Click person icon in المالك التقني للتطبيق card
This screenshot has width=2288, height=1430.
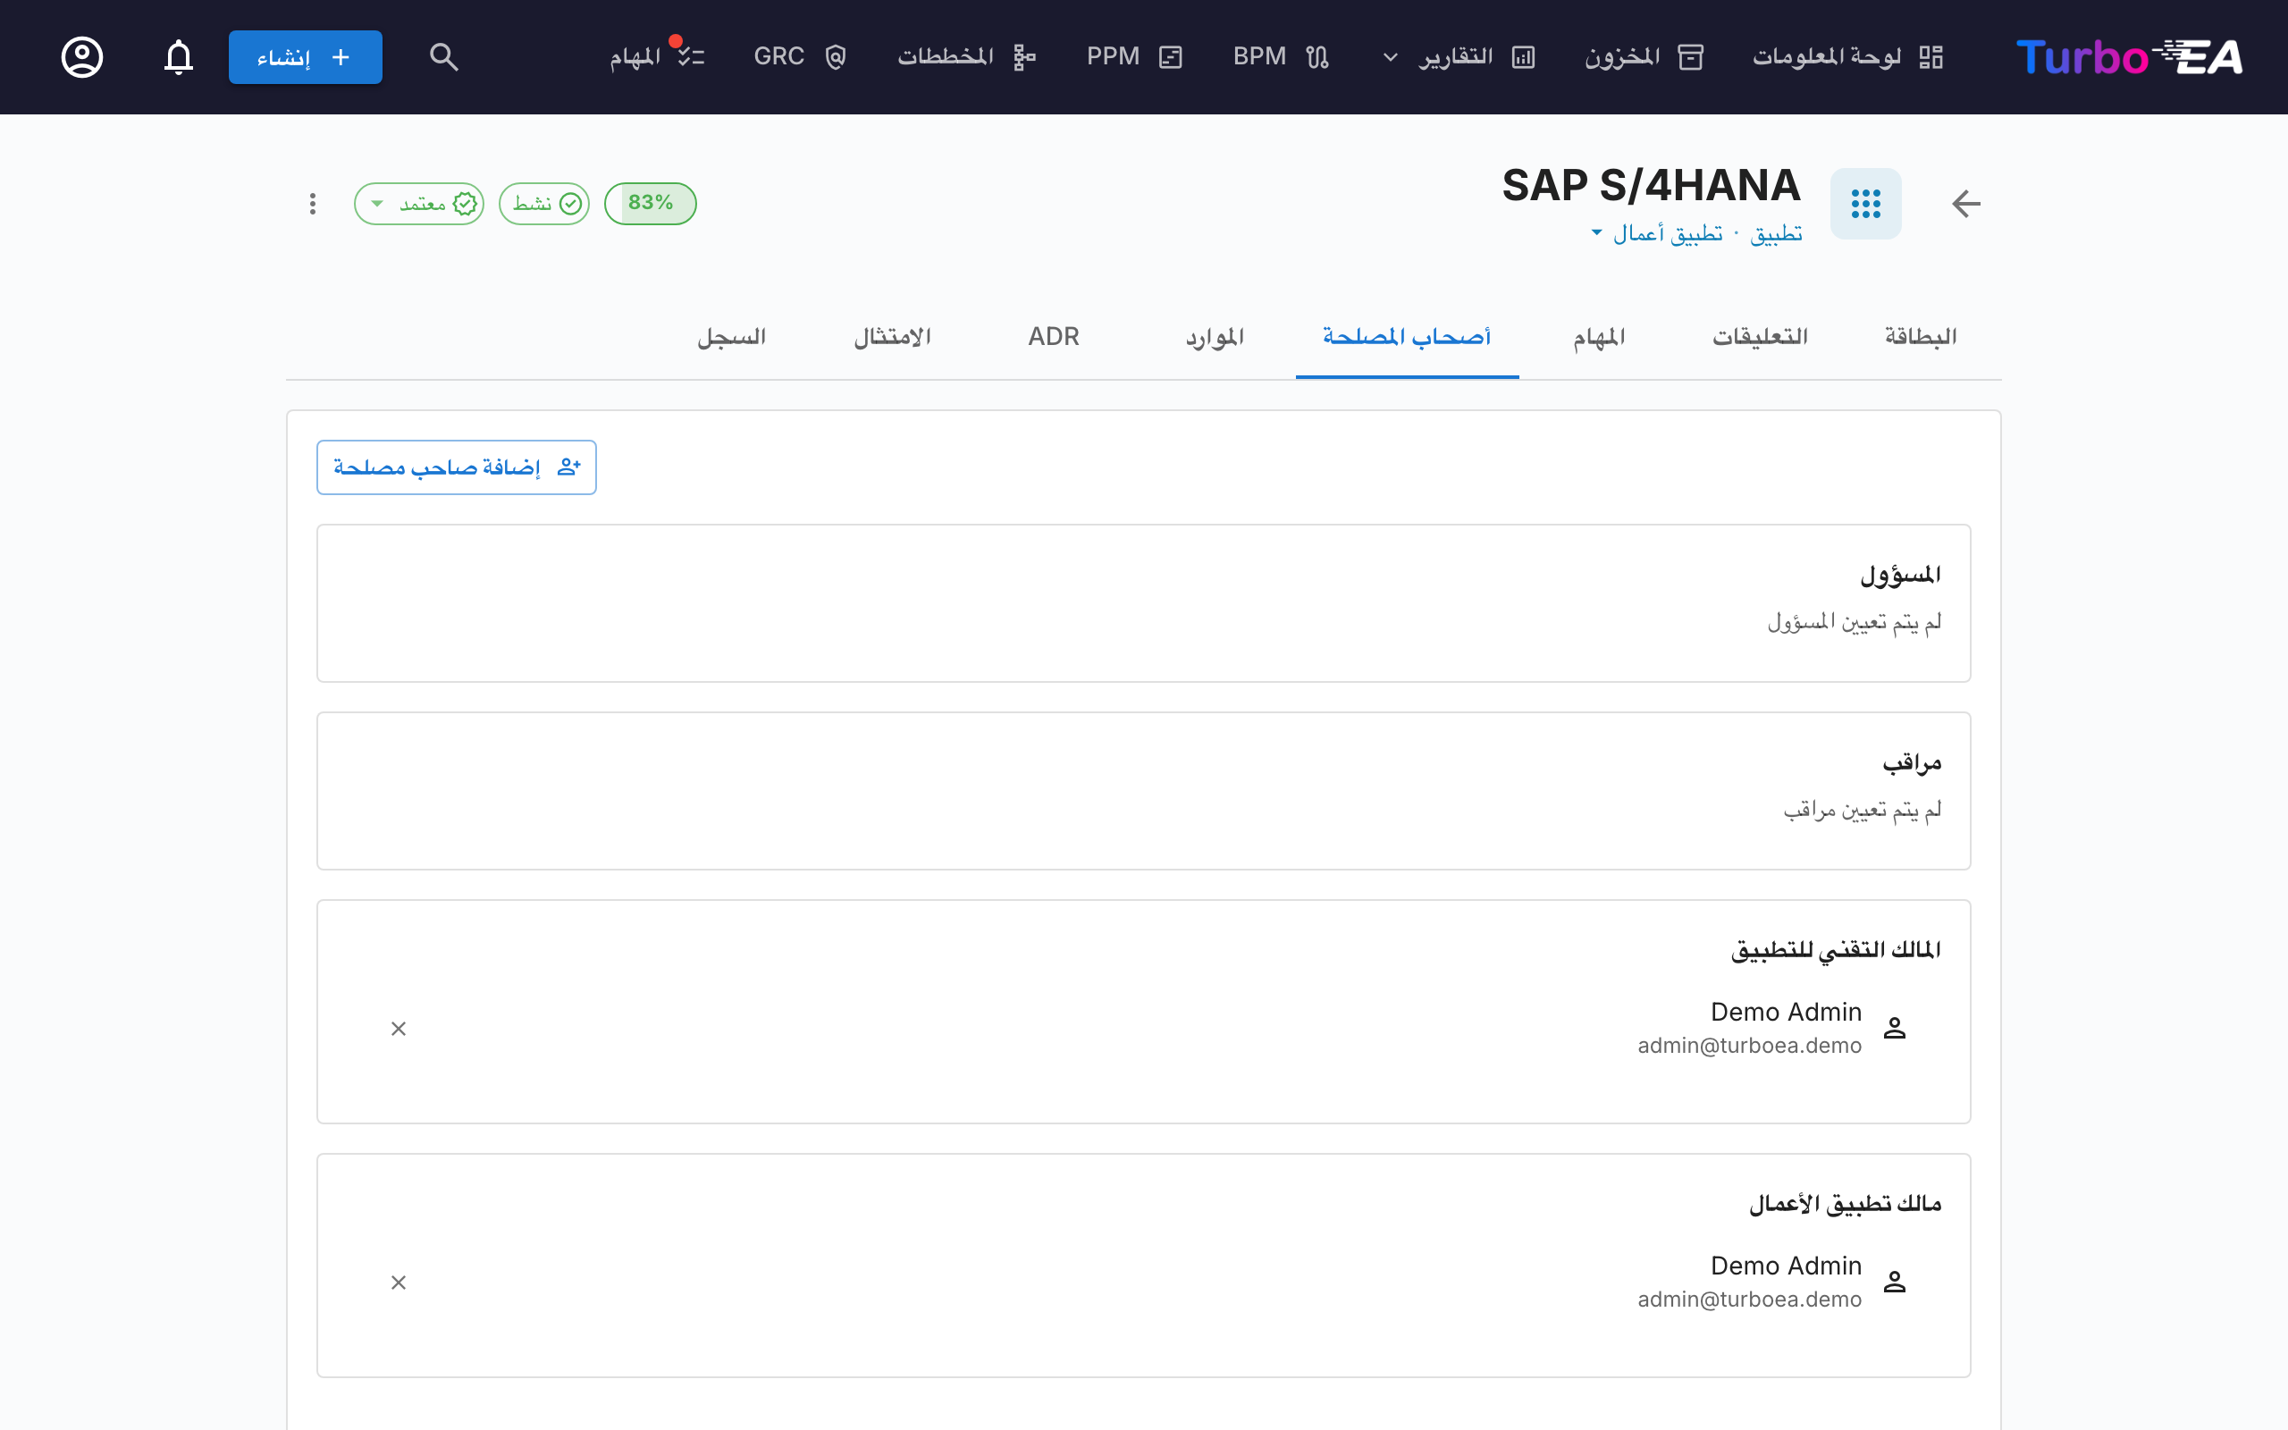[x=1895, y=1028]
